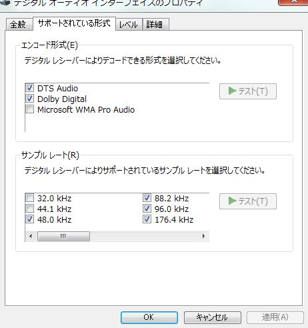Confirm with the OK button
The width and height of the screenshot is (308, 328).
coord(149,317)
